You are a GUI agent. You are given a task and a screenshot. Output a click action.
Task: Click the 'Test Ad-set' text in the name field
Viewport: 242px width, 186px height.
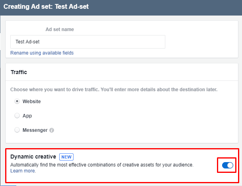tap(27, 42)
